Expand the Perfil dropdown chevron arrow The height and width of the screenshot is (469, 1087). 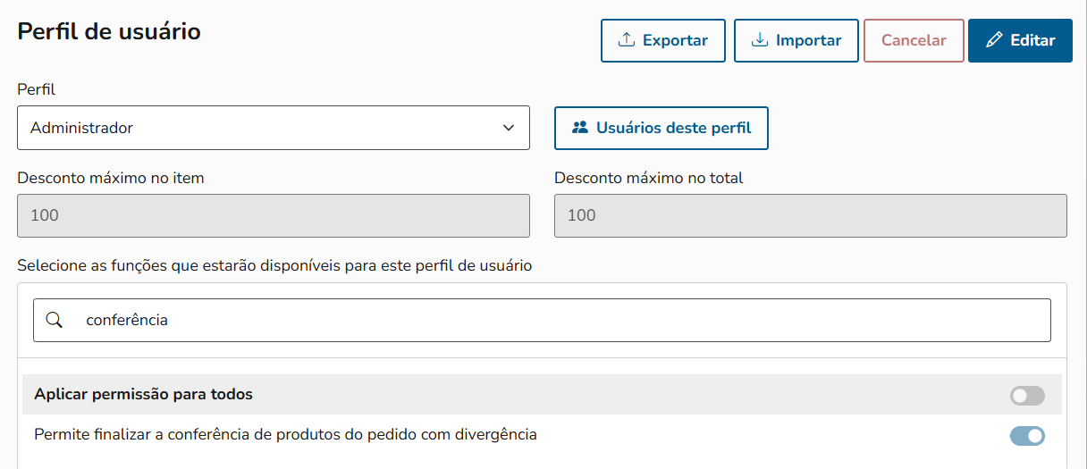tap(509, 128)
